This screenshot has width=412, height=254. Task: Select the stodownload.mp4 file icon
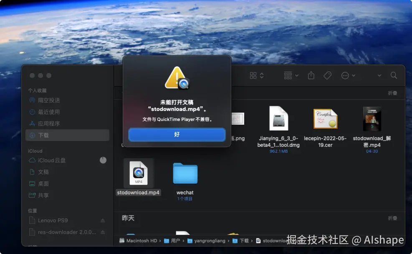(139, 173)
